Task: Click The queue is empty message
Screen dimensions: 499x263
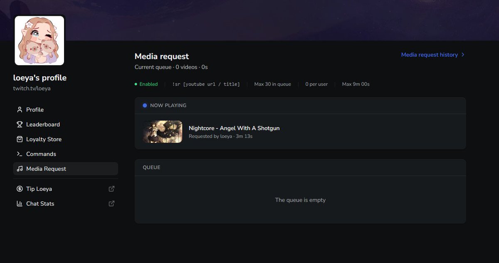Action: click(300, 200)
